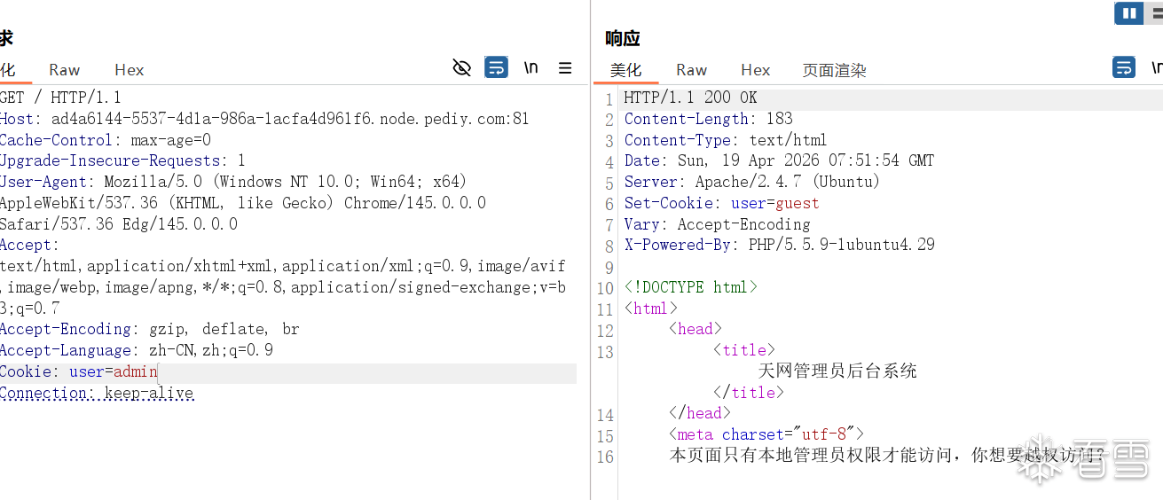Show non-printable characters in request
Image resolution: width=1163 pixels, height=500 pixels.
[530, 67]
